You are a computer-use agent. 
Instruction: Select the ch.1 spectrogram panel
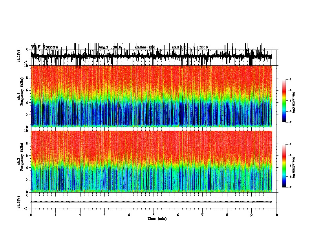point(151,96)
